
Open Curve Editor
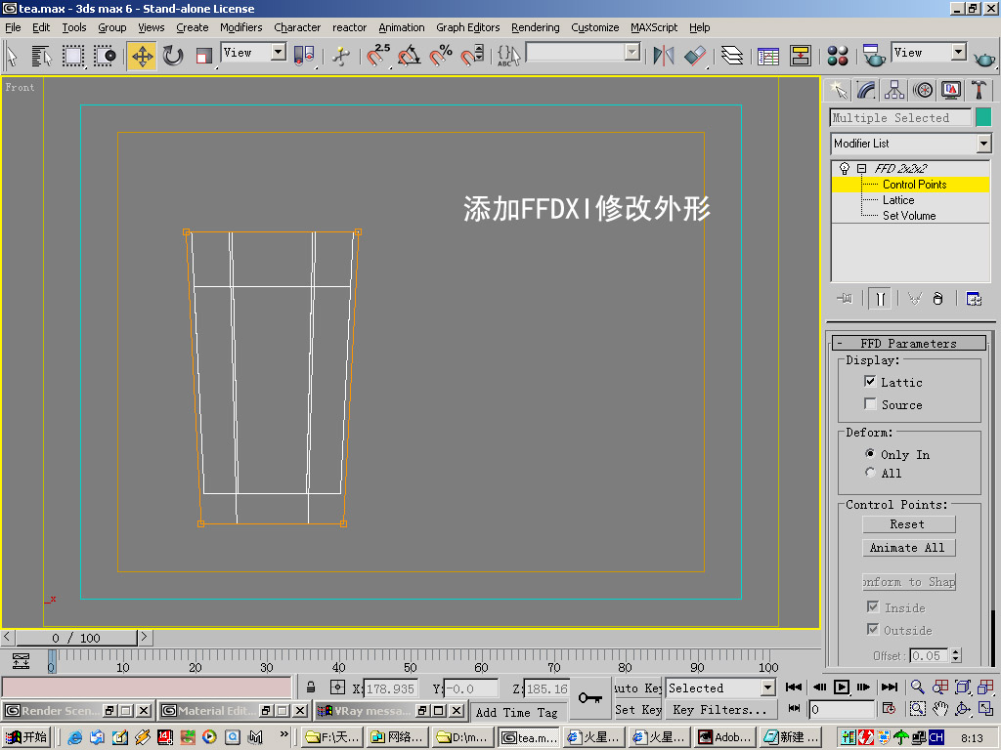768,56
